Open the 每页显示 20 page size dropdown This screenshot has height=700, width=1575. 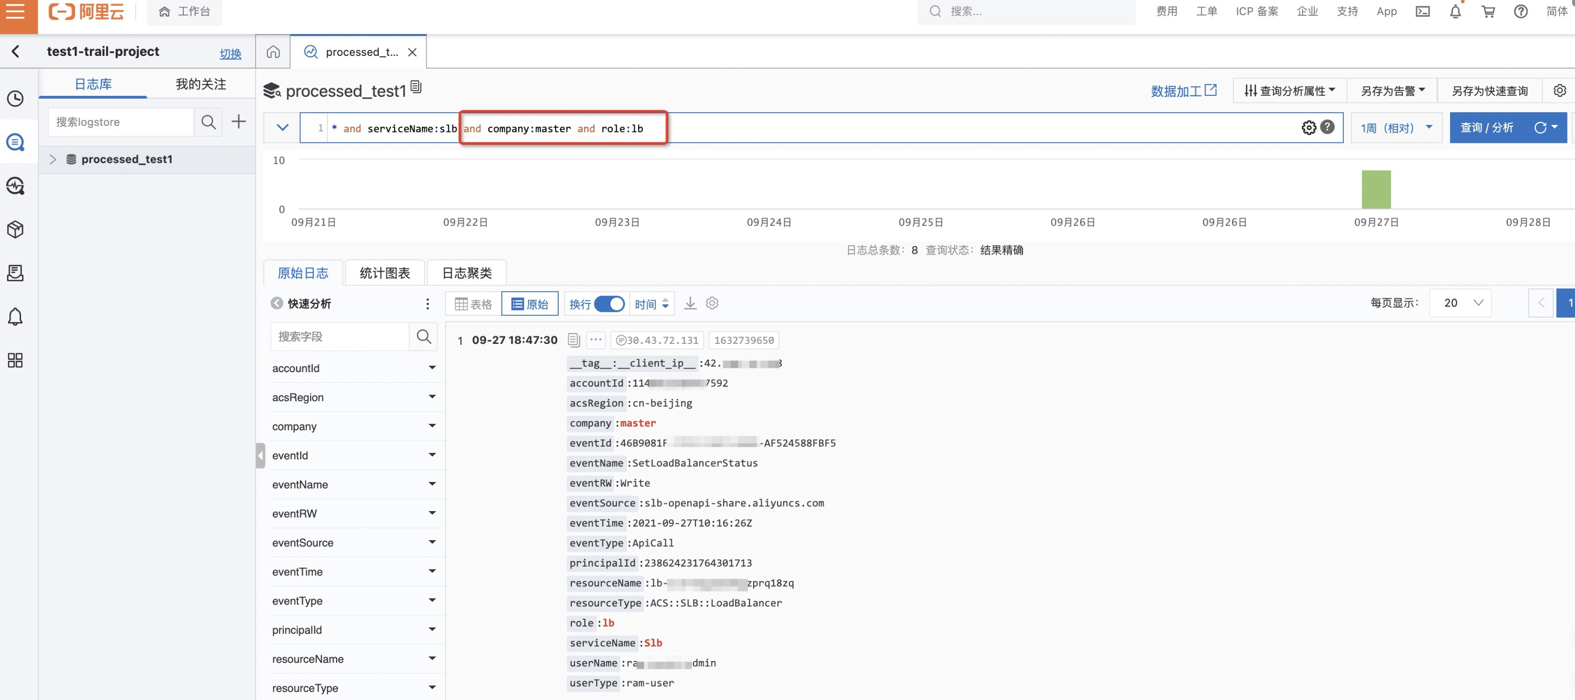tap(1460, 303)
